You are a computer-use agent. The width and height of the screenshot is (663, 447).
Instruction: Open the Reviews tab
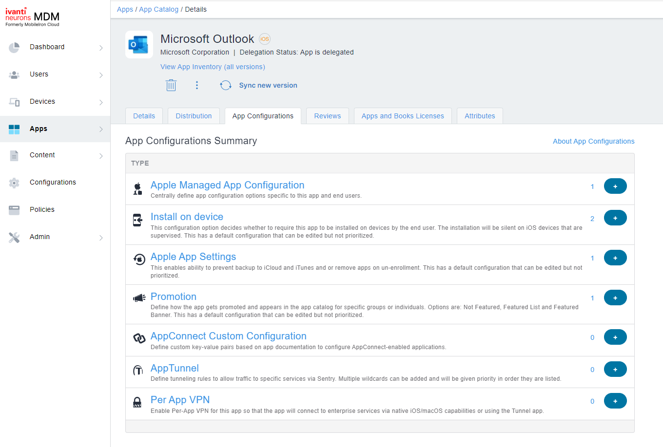[x=327, y=116]
